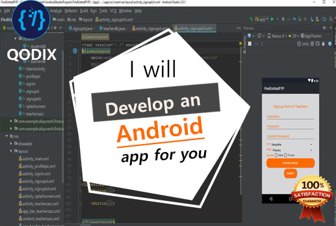Open the Refactor menu

pyautogui.click(x=71, y=11)
